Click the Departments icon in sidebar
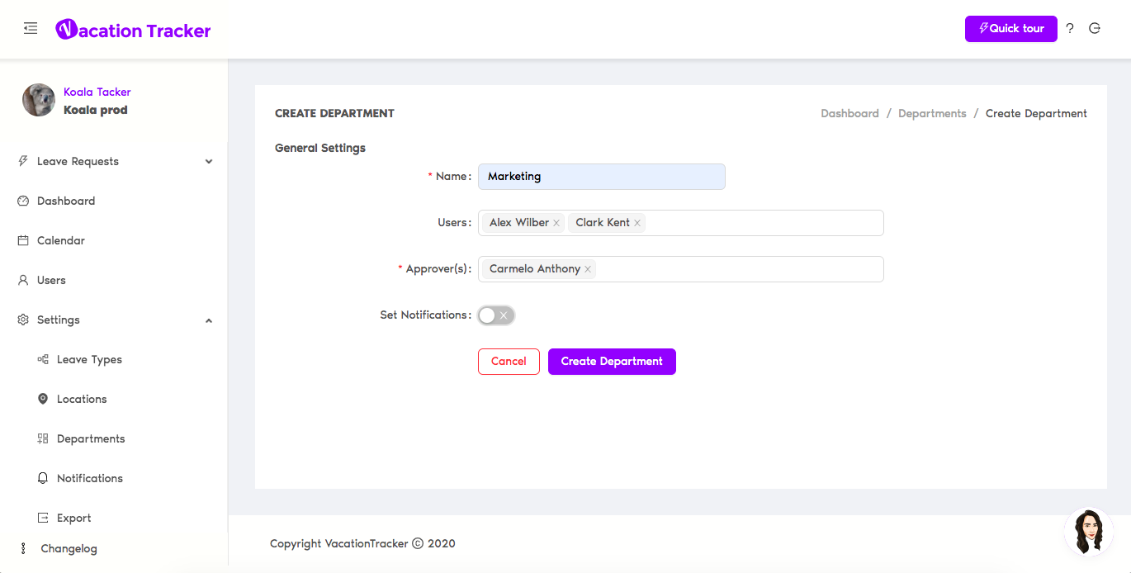1131x573 pixels. (43, 438)
